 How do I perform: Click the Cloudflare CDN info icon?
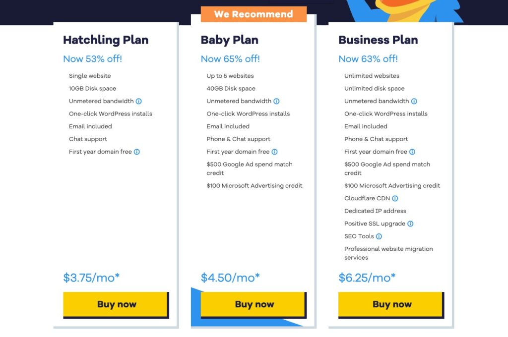[x=395, y=198]
